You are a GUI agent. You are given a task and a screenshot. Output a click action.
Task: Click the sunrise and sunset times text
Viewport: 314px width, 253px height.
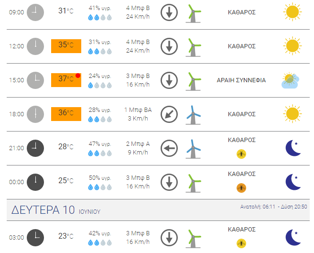(x=273, y=207)
